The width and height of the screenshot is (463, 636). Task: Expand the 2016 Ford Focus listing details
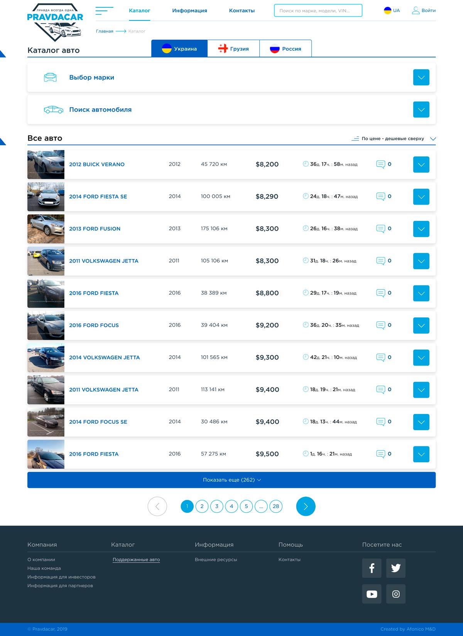(x=421, y=326)
